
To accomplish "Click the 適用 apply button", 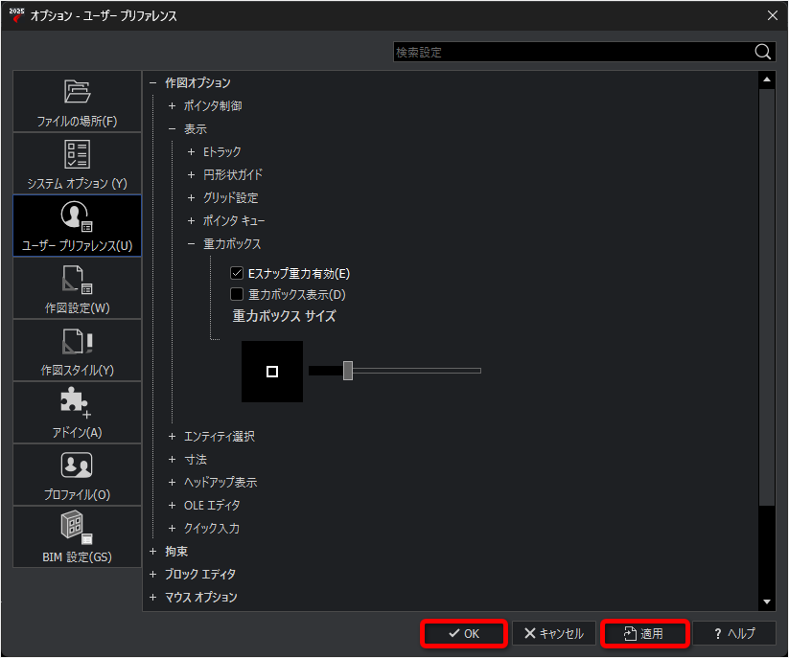I will [644, 633].
